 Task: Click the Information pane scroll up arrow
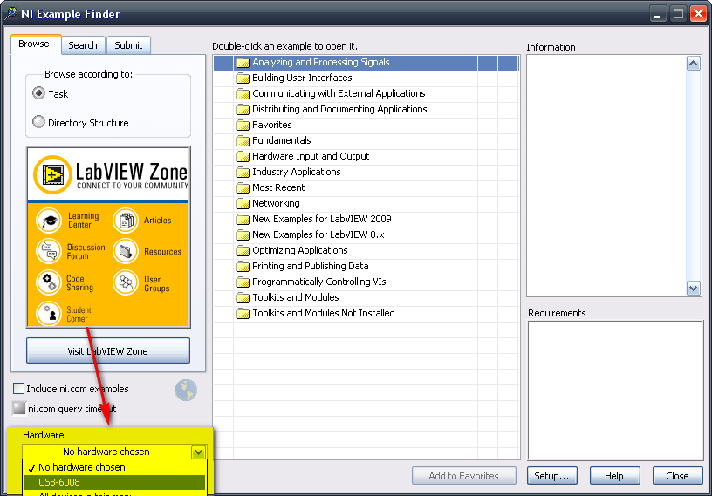click(x=694, y=64)
